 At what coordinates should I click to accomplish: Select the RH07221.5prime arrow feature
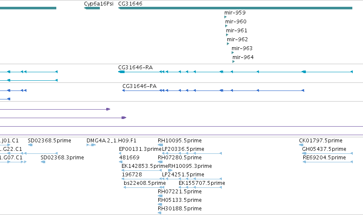coord(160,196)
